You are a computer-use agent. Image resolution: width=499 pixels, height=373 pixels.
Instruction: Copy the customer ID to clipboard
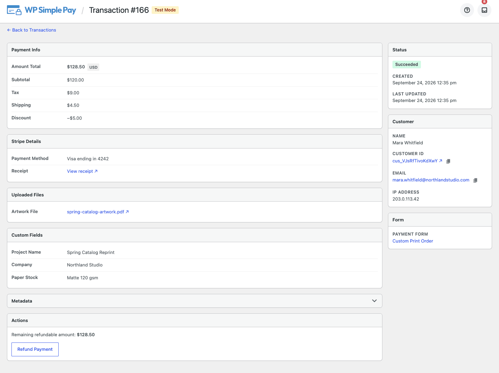[x=448, y=161]
